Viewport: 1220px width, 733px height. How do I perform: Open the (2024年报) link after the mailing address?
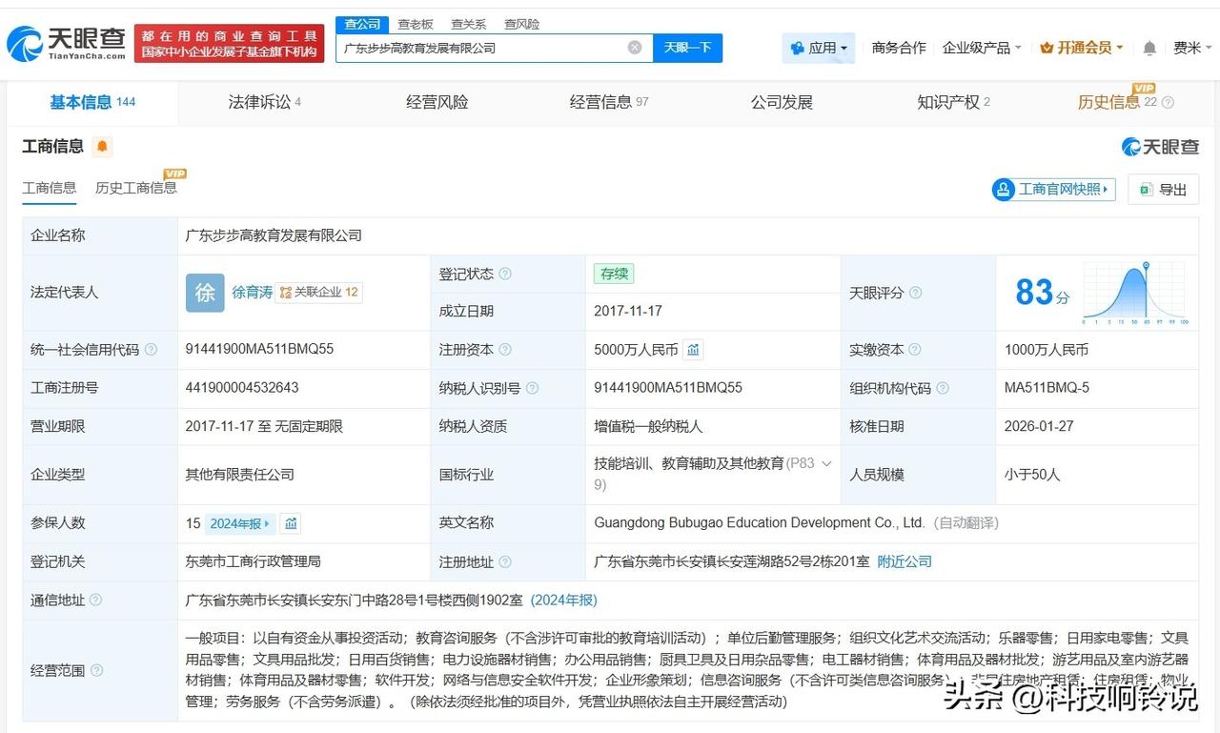coord(564,601)
